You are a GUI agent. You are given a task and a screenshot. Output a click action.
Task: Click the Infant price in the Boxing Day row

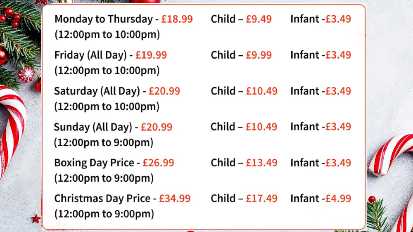click(x=338, y=163)
